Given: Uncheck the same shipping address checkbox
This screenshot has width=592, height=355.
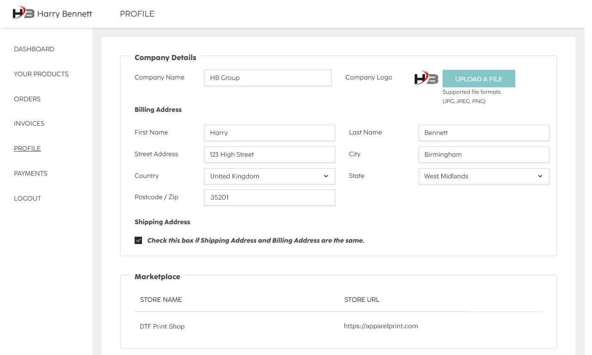Looking at the screenshot, I should coord(138,240).
